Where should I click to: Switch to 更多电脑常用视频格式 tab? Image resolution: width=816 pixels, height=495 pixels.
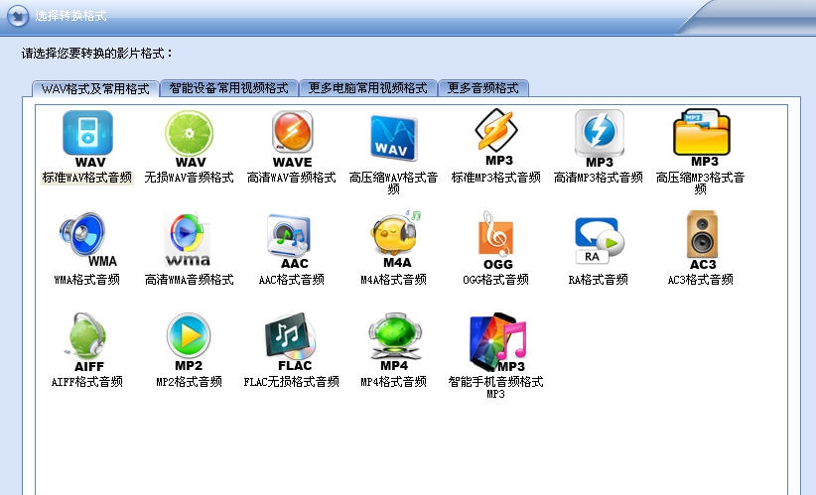coord(368,88)
